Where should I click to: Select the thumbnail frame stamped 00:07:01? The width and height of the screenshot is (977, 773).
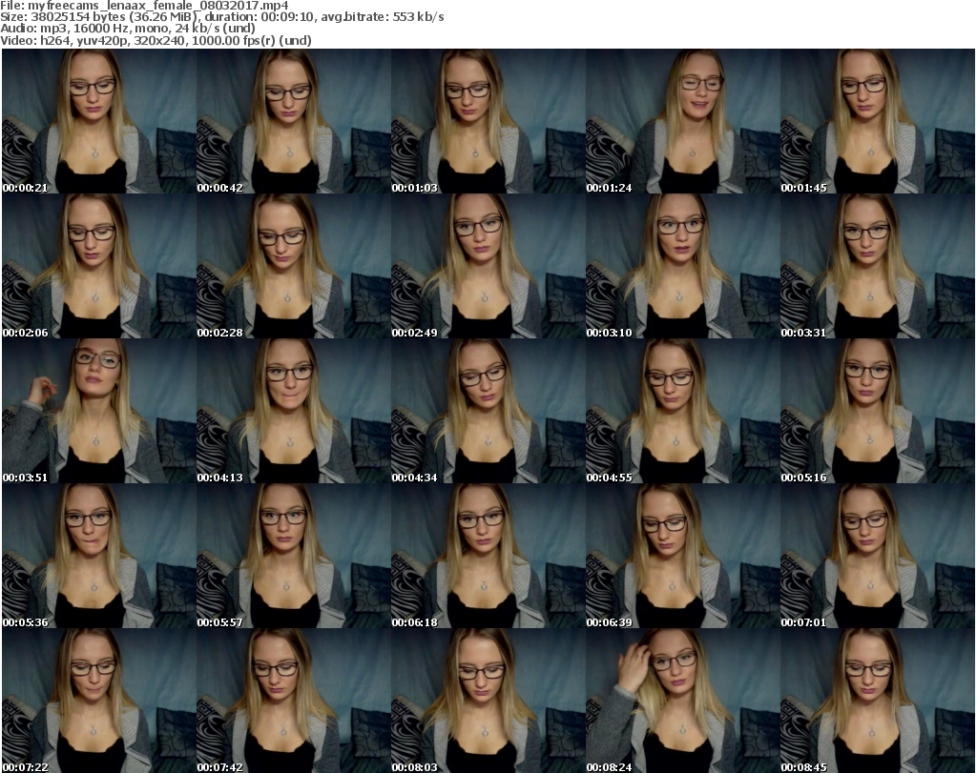[878, 556]
